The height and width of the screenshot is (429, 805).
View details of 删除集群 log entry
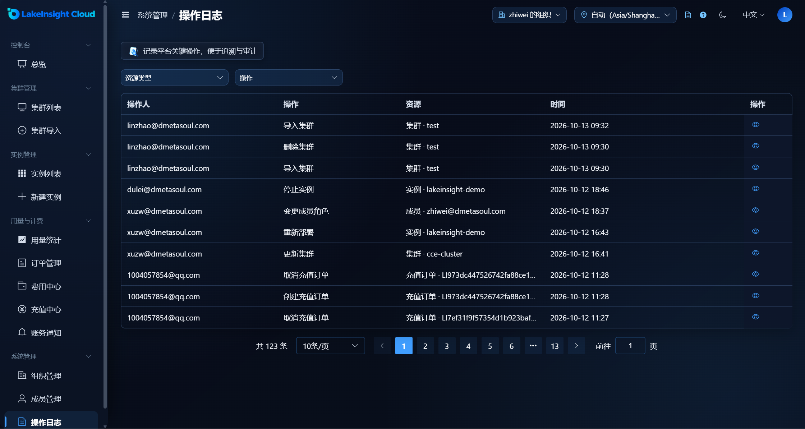(755, 146)
